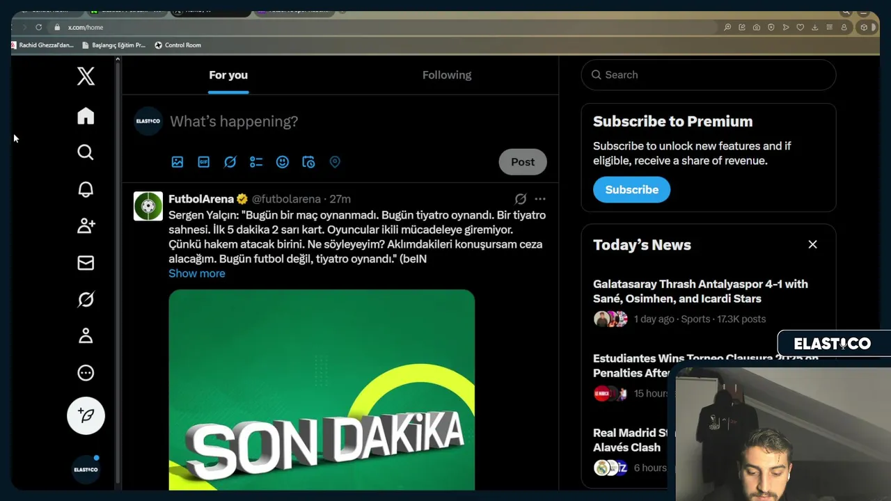Open the Control Room bookmark
This screenshot has height=501, width=891.
[178, 45]
